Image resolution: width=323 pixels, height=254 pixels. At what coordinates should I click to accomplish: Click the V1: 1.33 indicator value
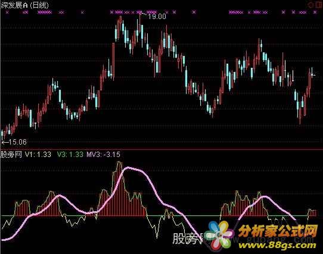[38, 155]
